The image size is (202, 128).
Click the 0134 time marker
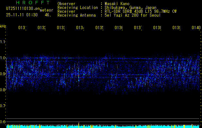[x=80, y=28]
